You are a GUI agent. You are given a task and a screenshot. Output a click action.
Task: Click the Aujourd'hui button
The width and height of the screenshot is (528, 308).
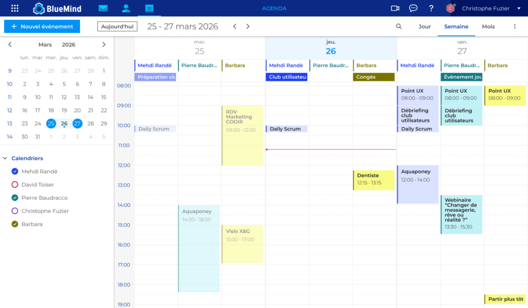pyautogui.click(x=117, y=26)
